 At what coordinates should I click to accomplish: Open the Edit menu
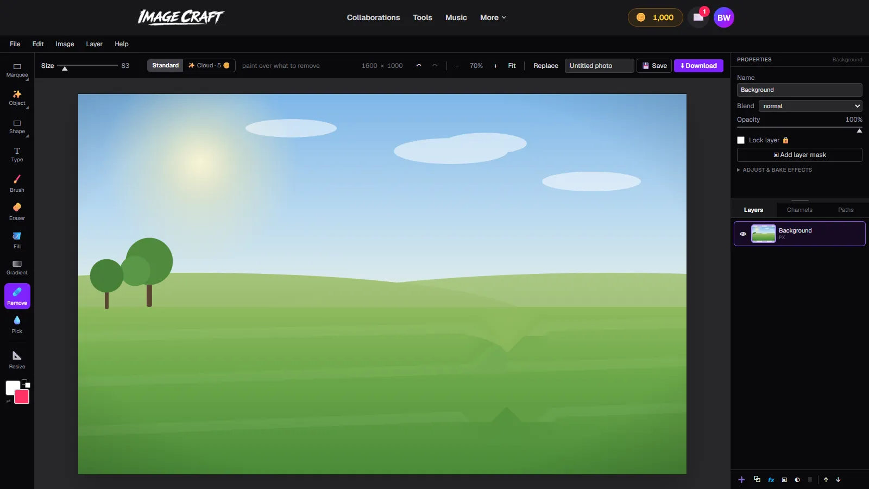coord(38,44)
